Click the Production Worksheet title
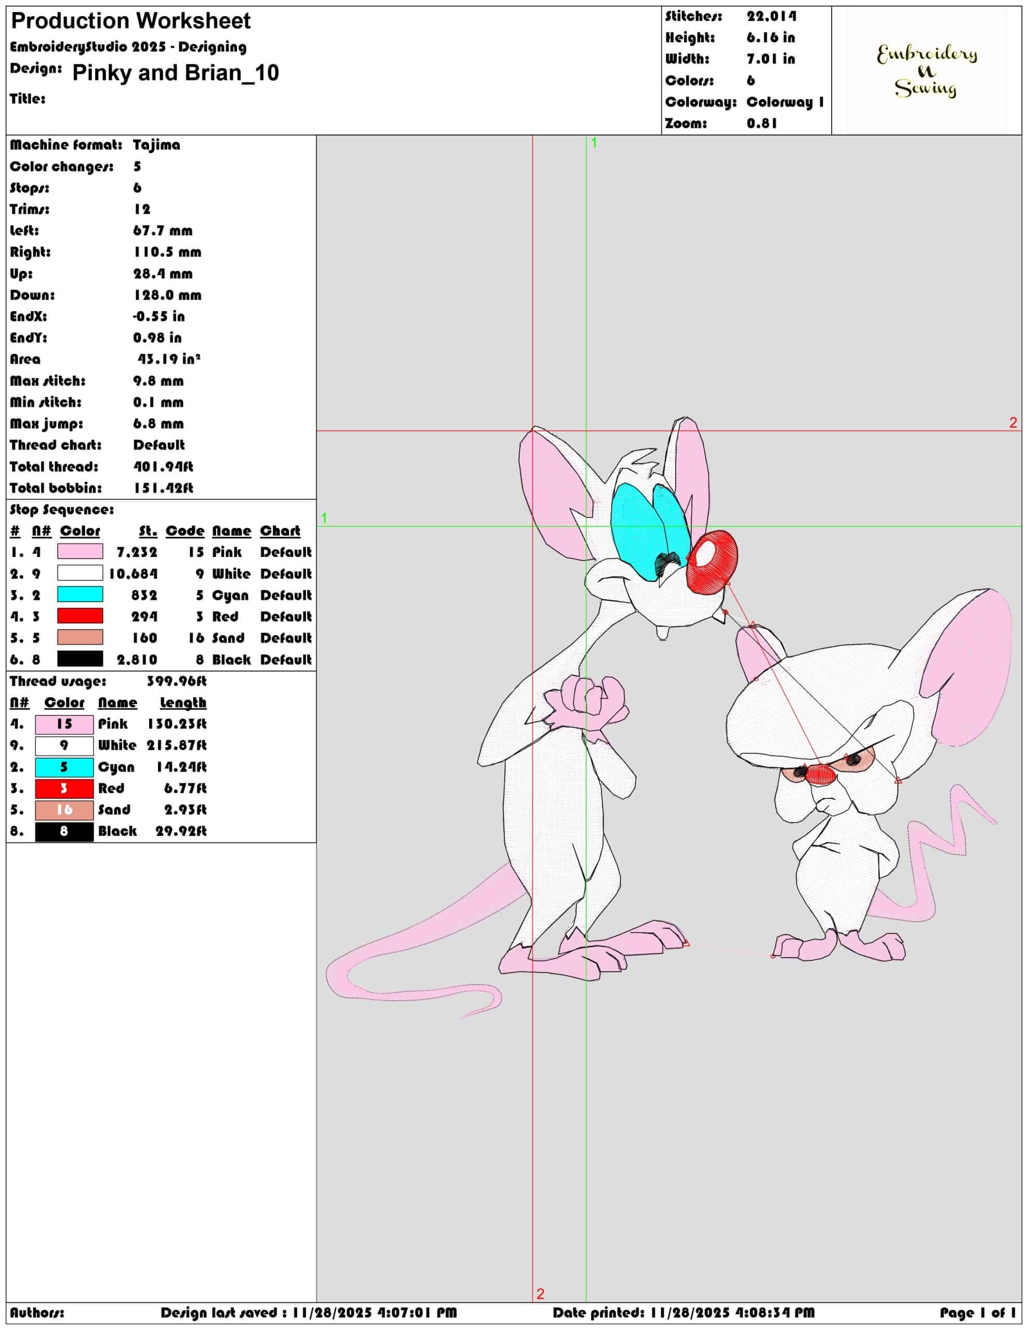Image resolution: width=1028 pixels, height=1330 pixels. (130, 21)
